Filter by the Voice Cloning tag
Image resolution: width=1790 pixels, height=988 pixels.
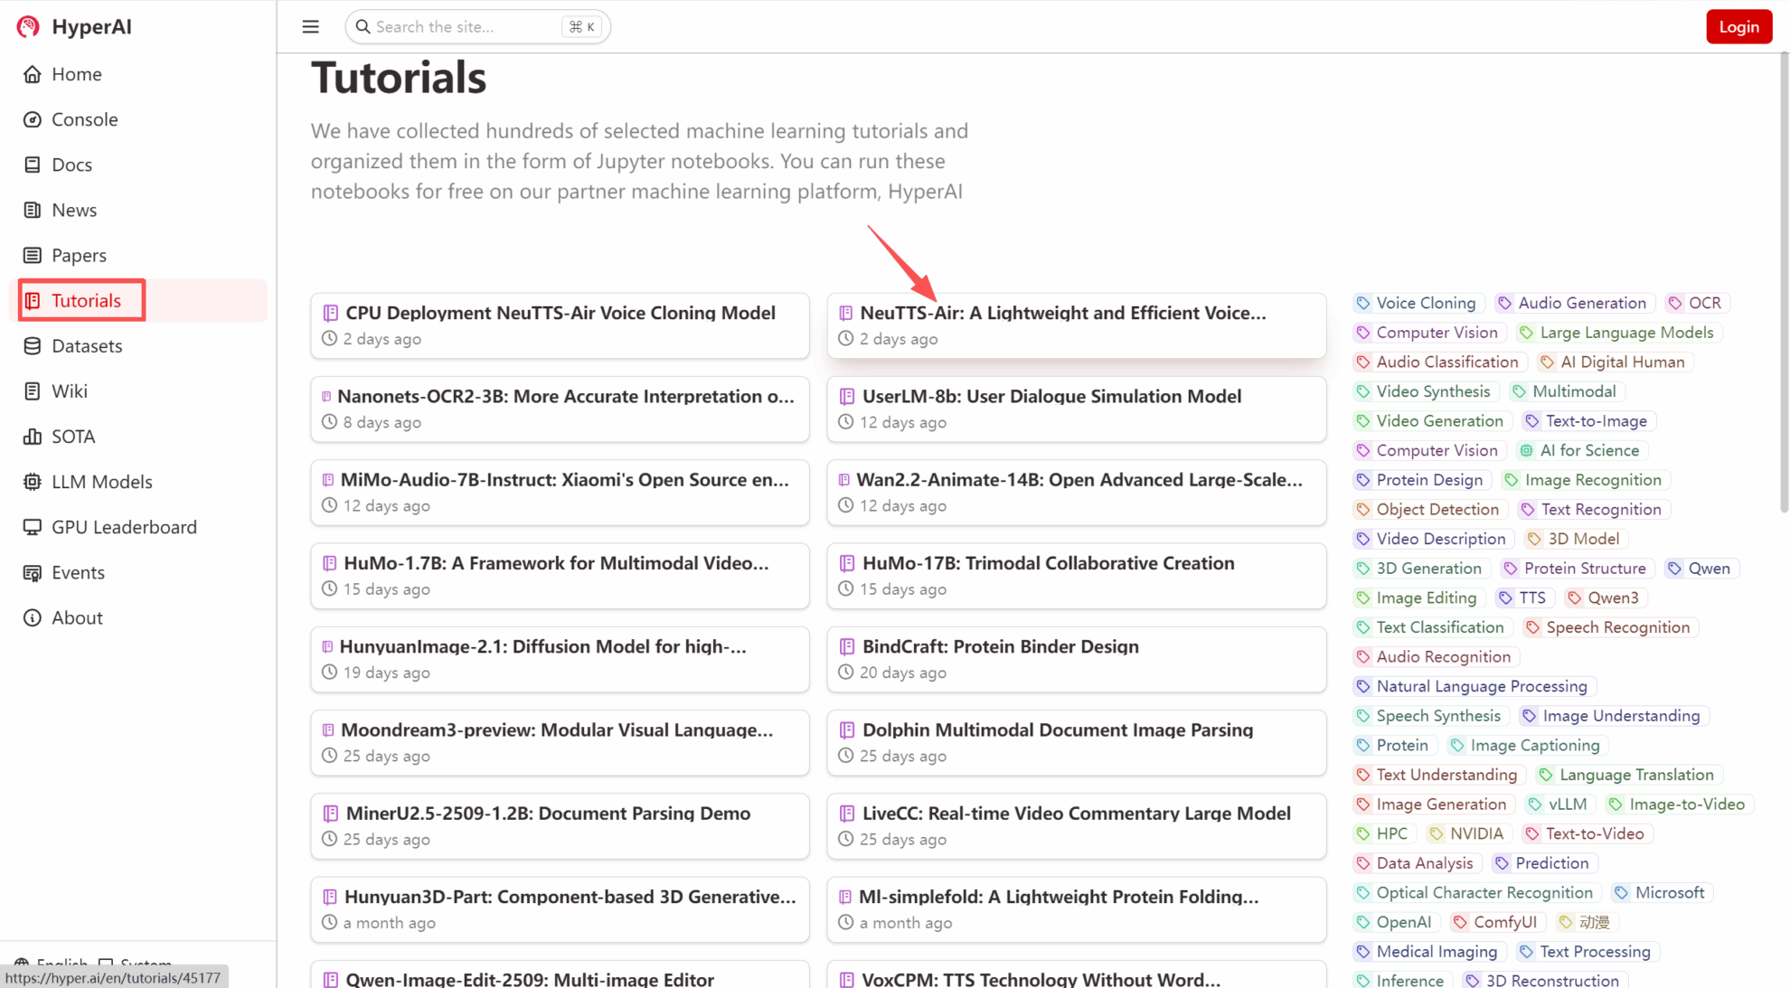tap(1425, 304)
